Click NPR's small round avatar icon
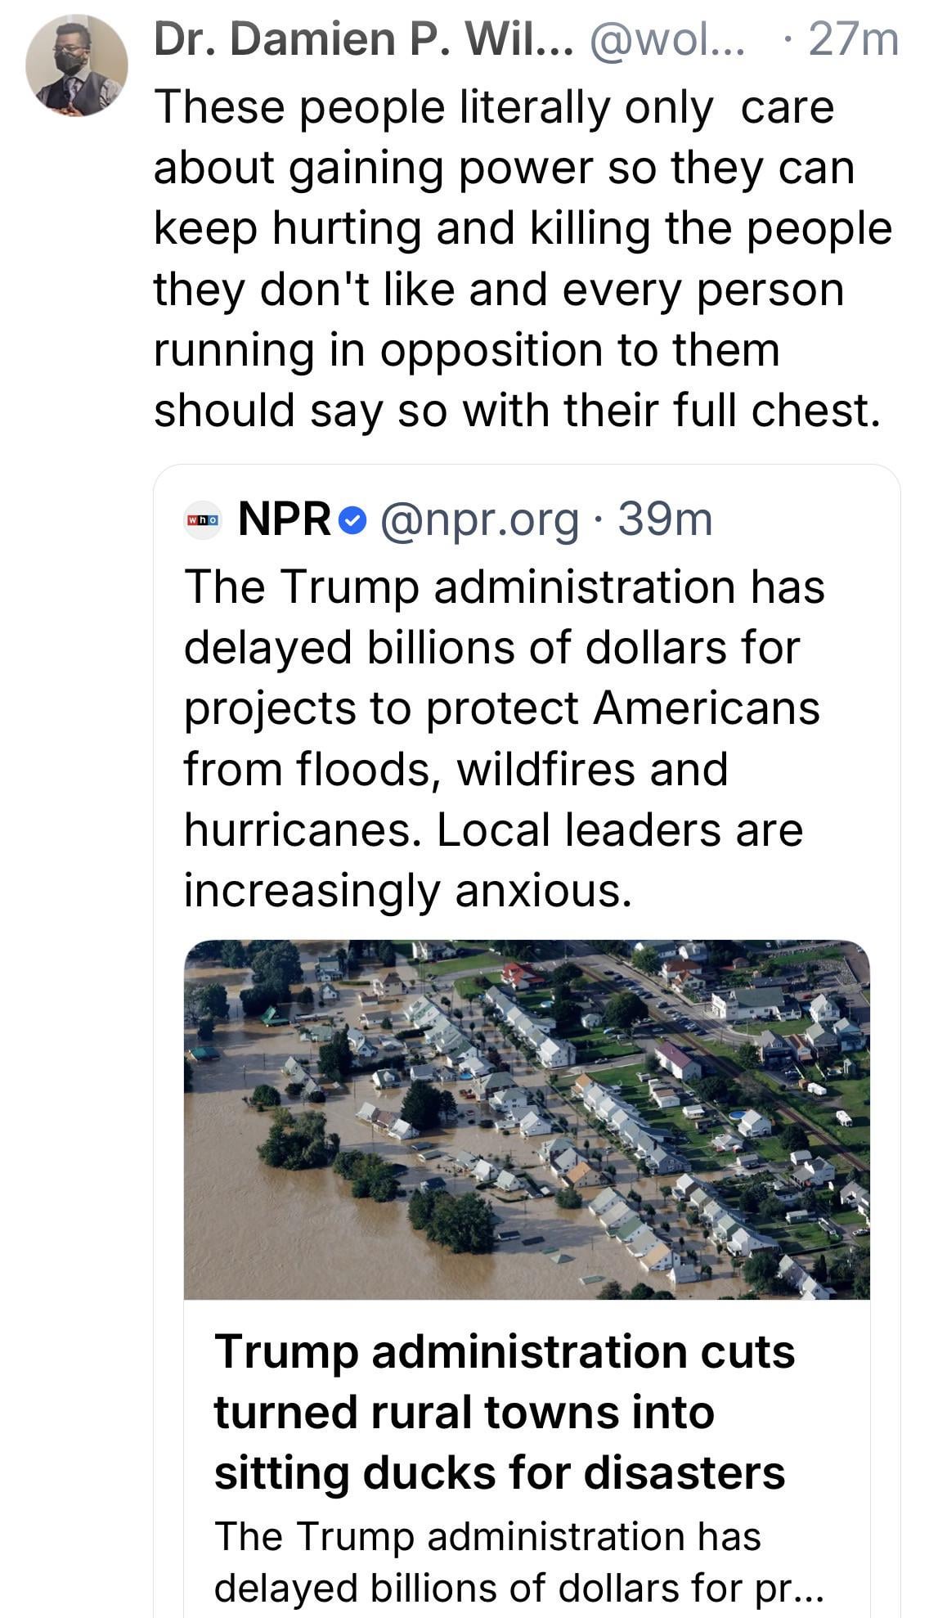 click(202, 520)
